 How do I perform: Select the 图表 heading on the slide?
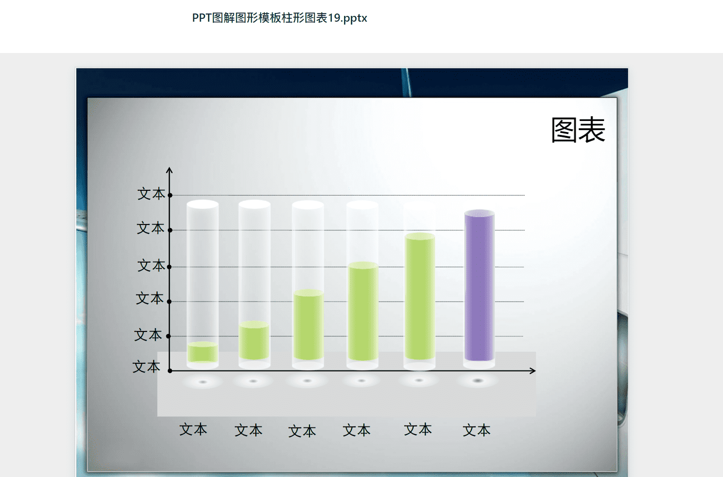point(578,130)
